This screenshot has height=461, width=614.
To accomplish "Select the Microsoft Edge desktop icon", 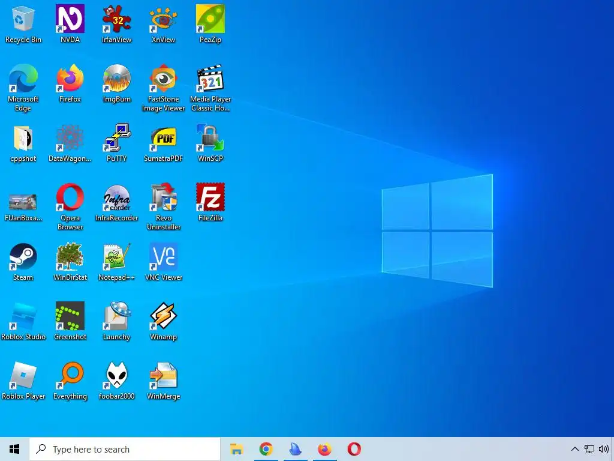I will [x=23, y=88].
